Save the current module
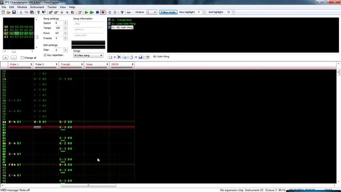The width and height of the screenshot is (341, 192). click(14, 12)
